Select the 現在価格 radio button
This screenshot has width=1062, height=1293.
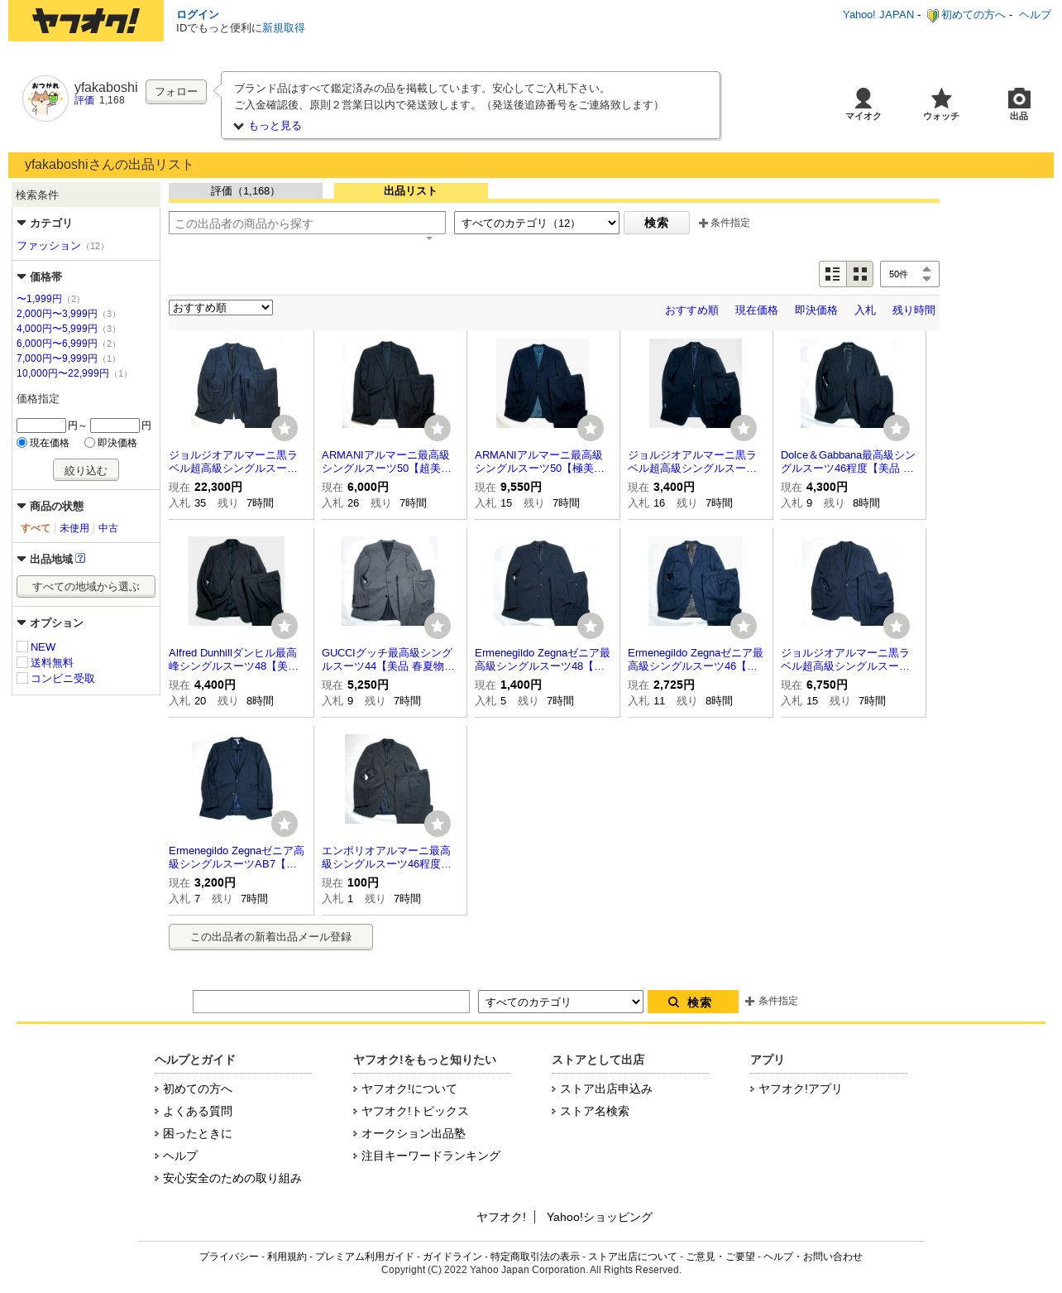(x=22, y=443)
